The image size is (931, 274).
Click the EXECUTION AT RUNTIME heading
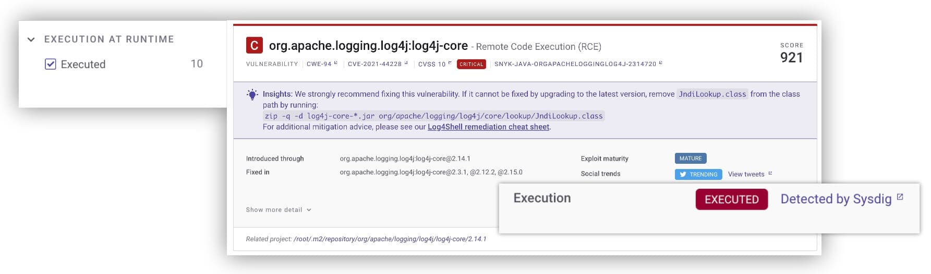coord(109,40)
